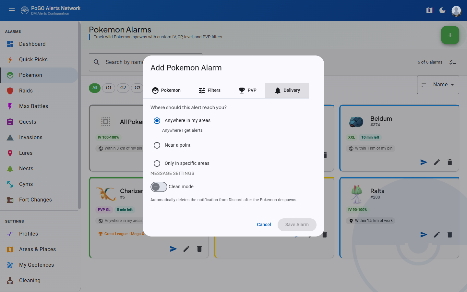Switch to the Pokemon tab in dialog
The height and width of the screenshot is (292, 467).
coord(166,91)
